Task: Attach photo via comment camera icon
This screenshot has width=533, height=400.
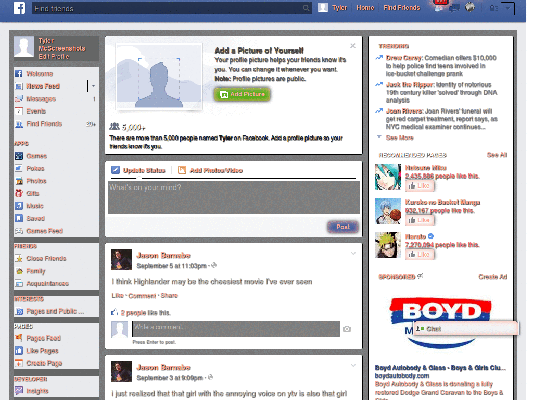Action: pyautogui.click(x=347, y=329)
